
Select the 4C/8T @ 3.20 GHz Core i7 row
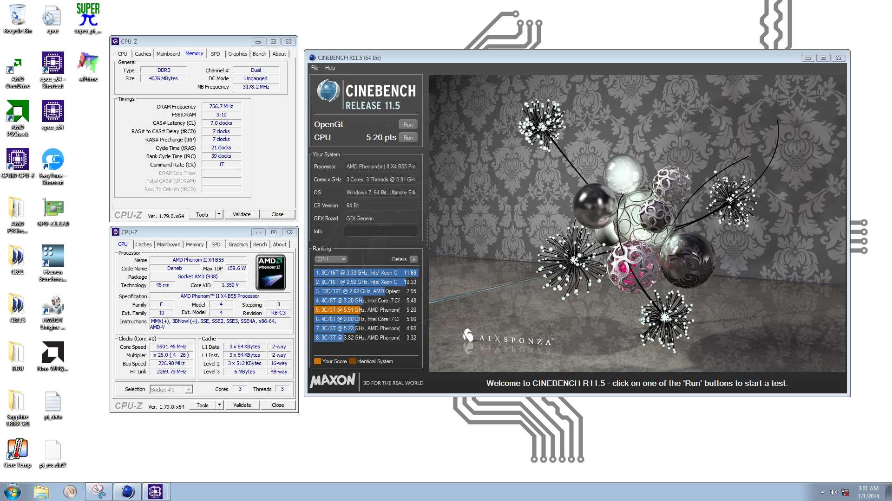tap(366, 301)
